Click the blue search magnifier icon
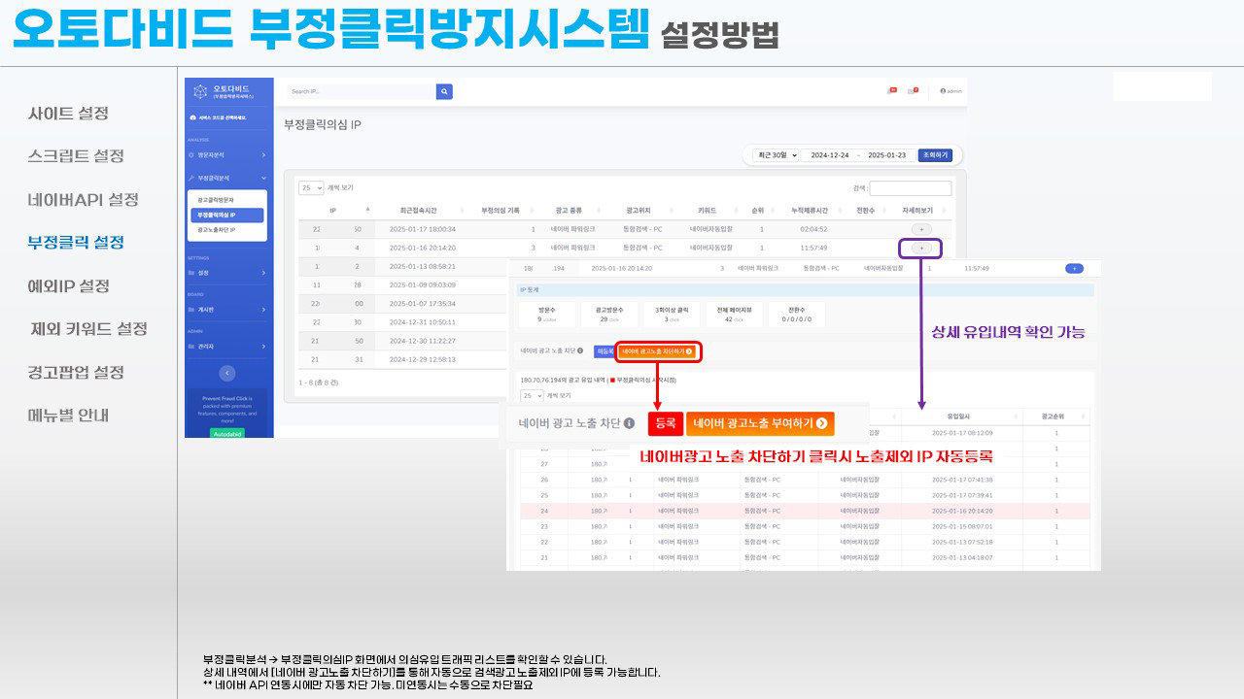Image resolution: width=1244 pixels, height=699 pixels. click(444, 91)
